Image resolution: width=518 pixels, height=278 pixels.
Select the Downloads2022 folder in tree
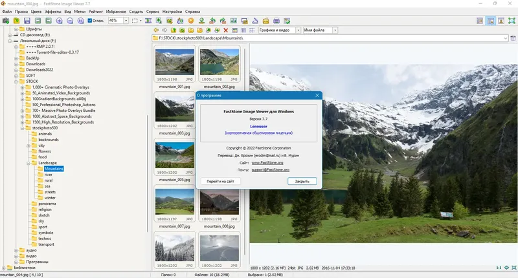tap(39, 70)
